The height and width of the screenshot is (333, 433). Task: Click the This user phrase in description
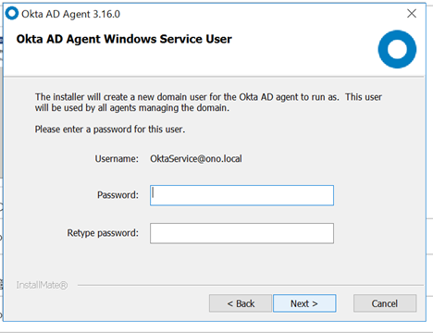point(364,97)
